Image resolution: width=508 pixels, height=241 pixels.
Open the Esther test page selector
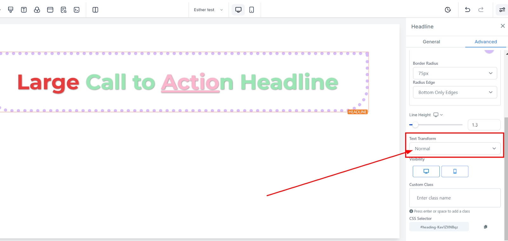coord(208,10)
